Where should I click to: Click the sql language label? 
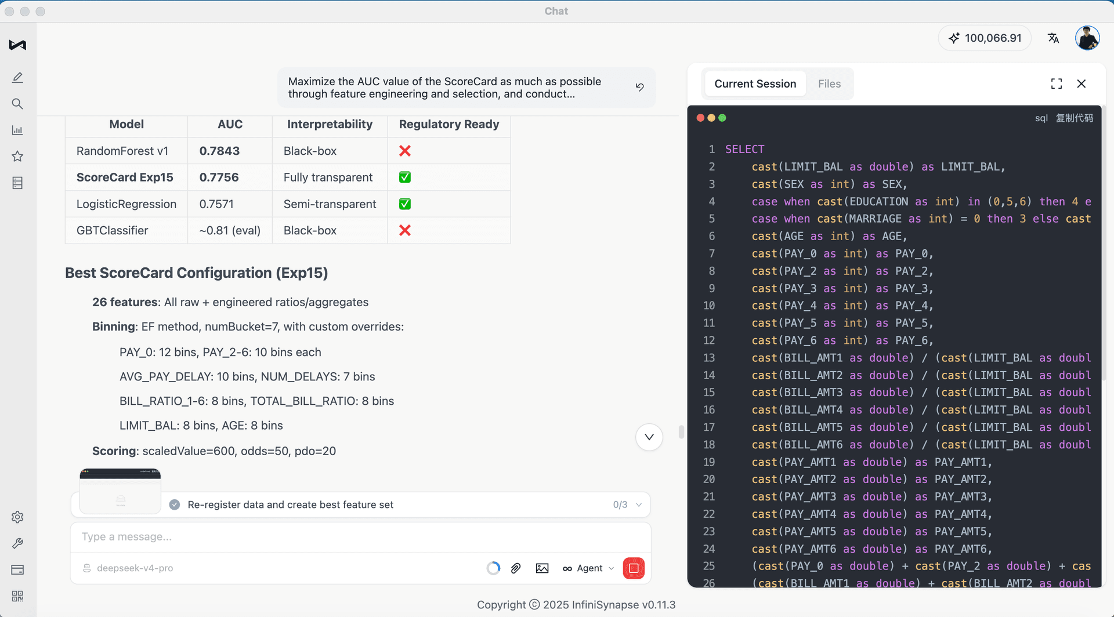(x=1041, y=118)
